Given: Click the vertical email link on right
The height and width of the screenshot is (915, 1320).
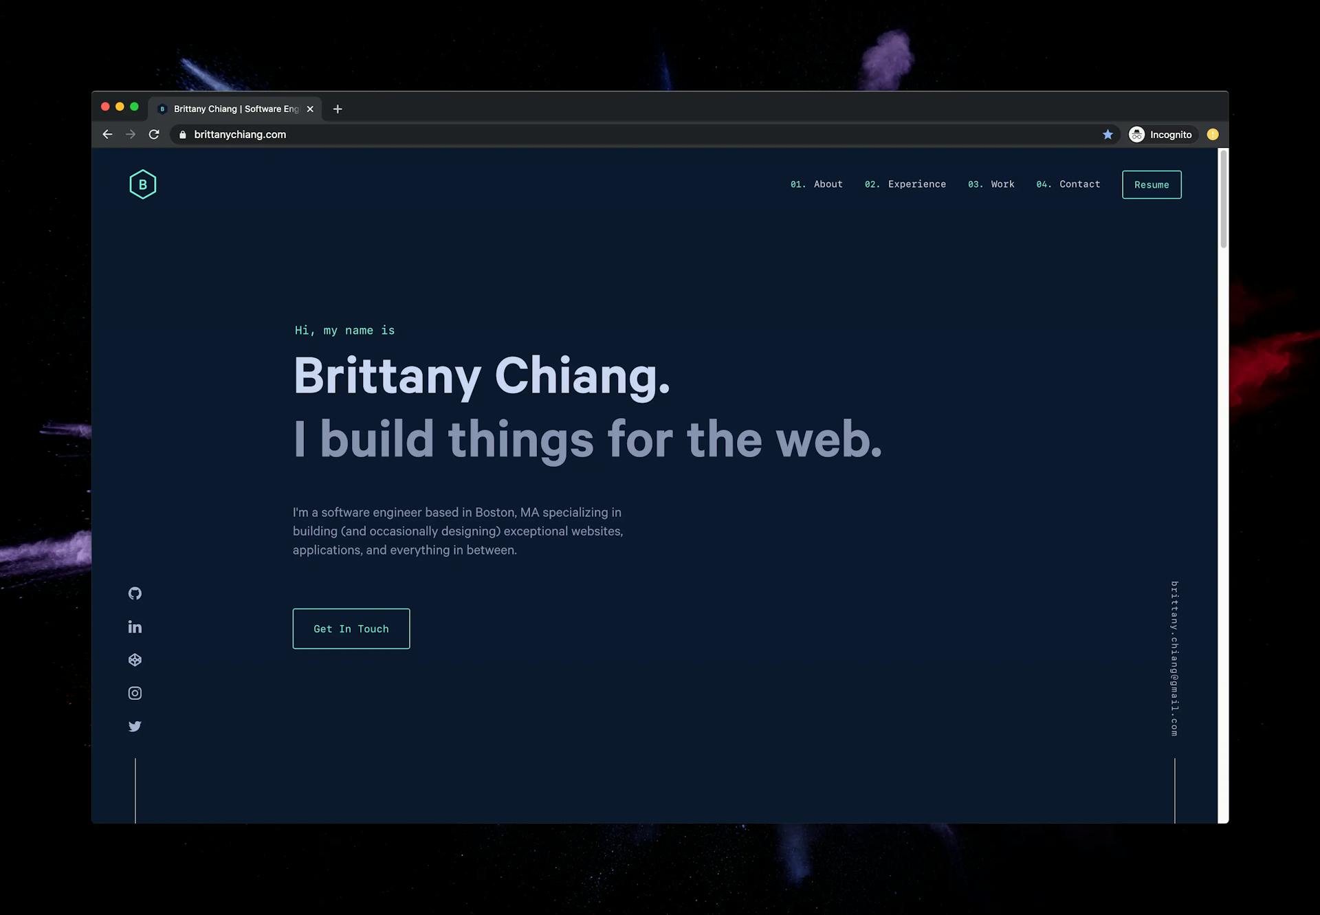Looking at the screenshot, I should pyautogui.click(x=1173, y=657).
